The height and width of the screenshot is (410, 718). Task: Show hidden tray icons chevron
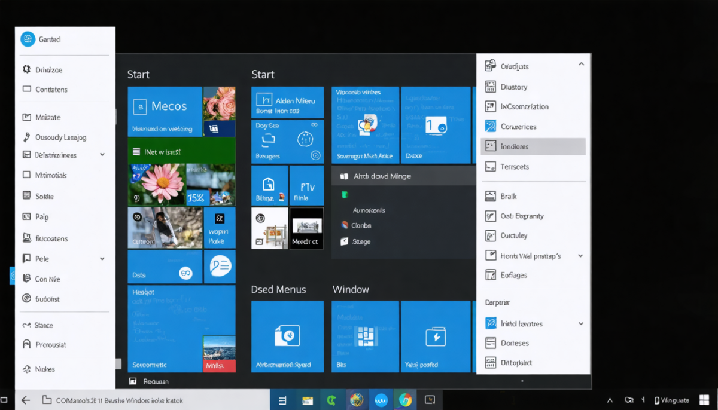coord(610,400)
